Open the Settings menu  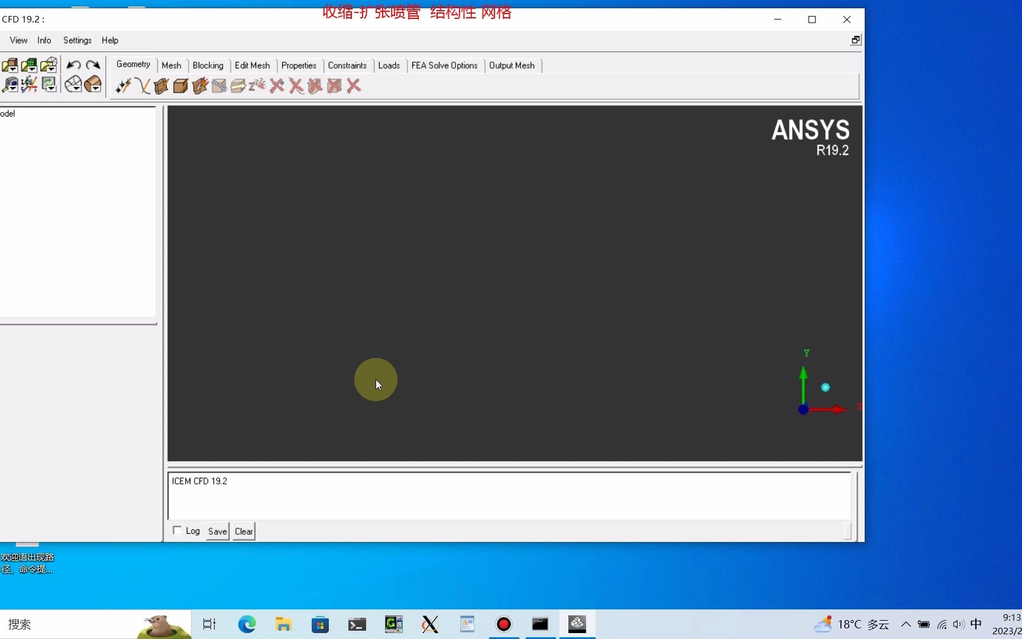[x=77, y=40]
